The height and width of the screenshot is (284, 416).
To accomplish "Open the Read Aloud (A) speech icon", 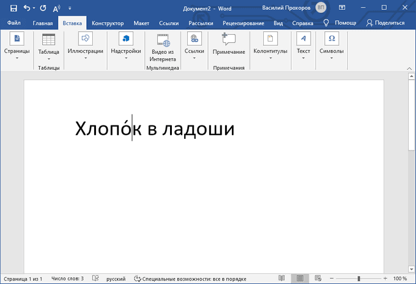I will click(56, 9).
